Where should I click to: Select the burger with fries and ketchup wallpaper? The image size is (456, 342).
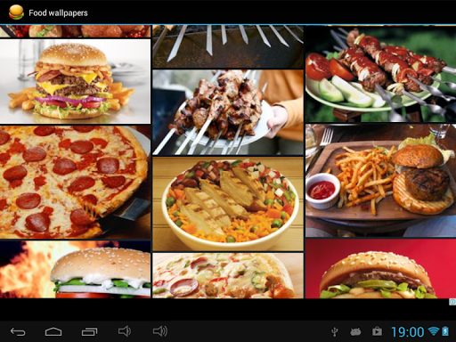(x=381, y=181)
